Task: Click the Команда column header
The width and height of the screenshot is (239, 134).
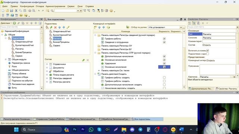Action: pos(125,31)
